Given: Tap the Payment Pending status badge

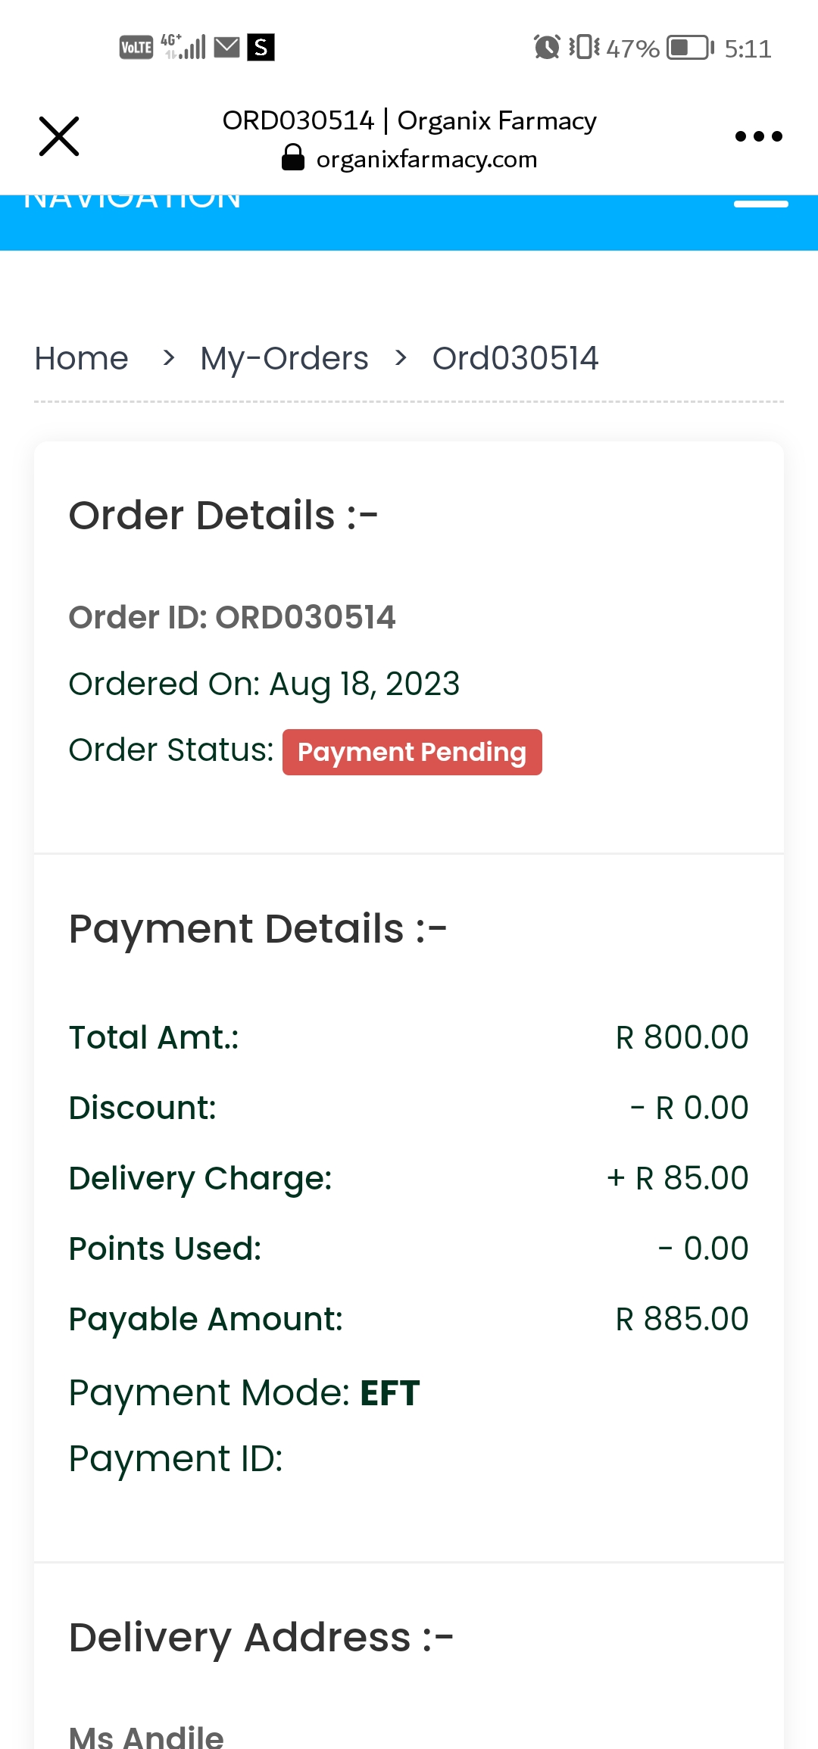Looking at the screenshot, I should tap(412, 752).
